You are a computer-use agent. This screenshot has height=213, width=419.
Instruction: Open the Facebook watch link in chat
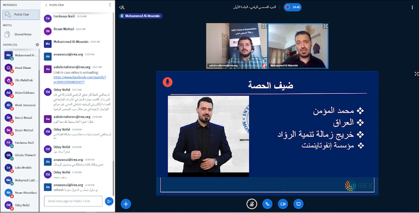80,80
